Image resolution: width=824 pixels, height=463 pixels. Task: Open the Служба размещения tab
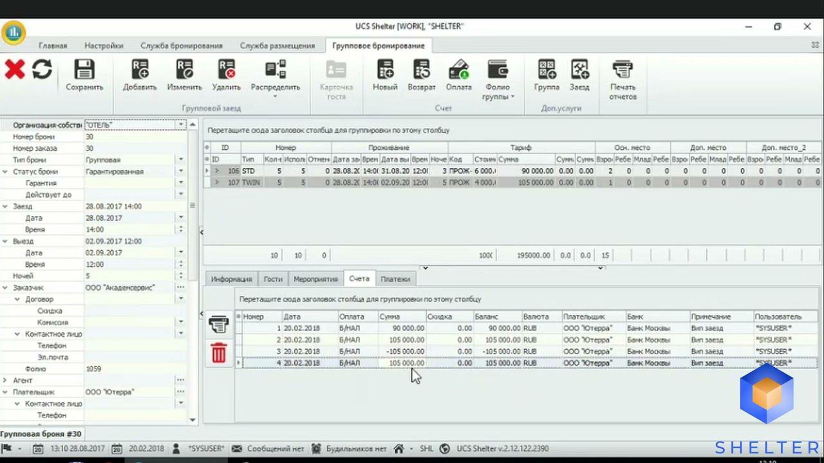click(277, 46)
